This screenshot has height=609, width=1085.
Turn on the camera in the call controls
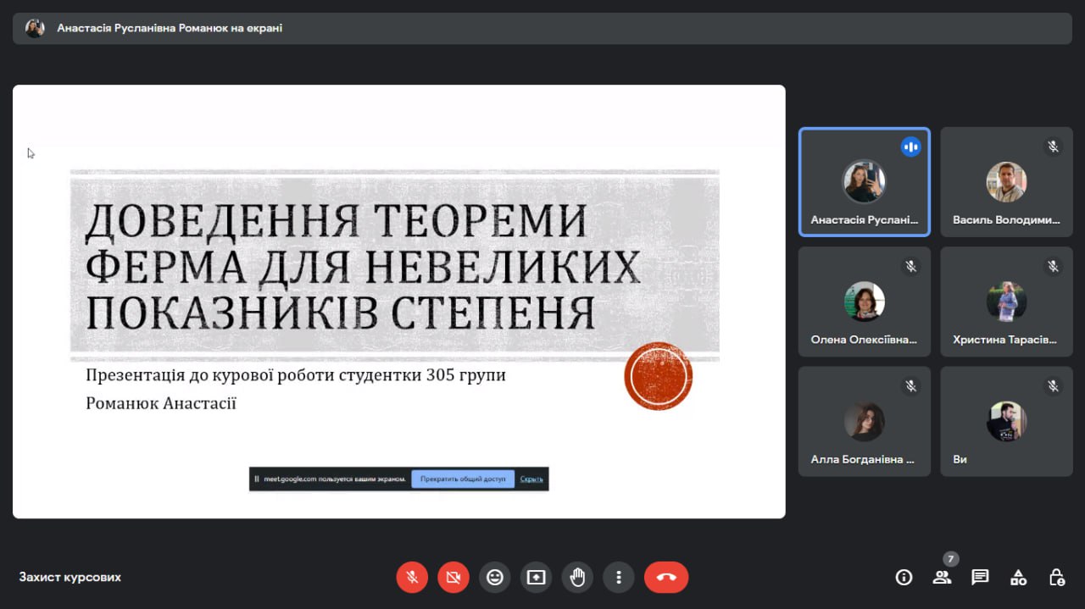click(x=453, y=577)
